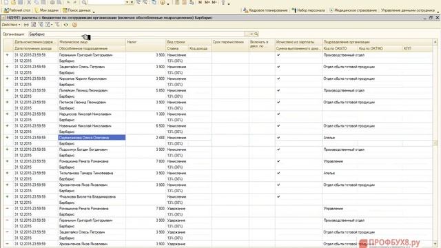Click the vertical scrollbar up arrow

(x=435, y=42)
